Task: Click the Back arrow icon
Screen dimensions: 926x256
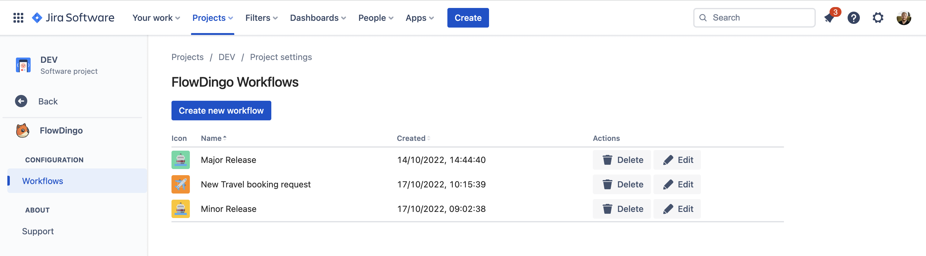Action: coord(21,101)
